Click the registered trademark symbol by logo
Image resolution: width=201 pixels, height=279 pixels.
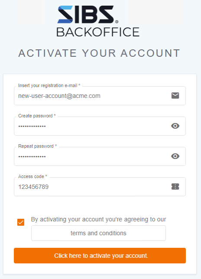(117, 22)
